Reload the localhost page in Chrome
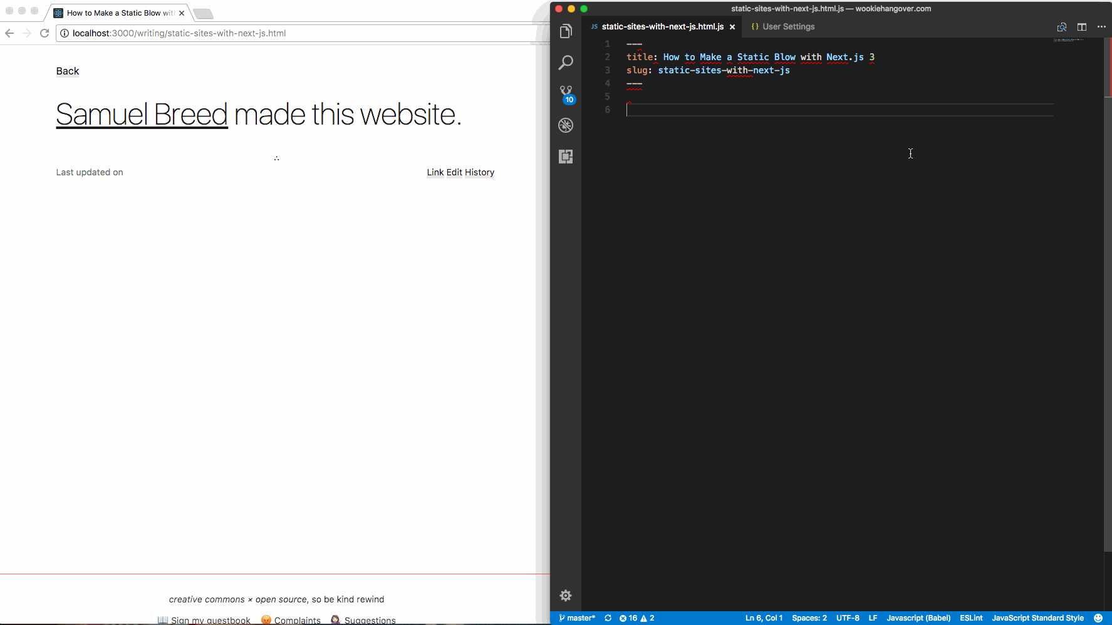The height and width of the screenshot is (625, 1112). point(44,33)
